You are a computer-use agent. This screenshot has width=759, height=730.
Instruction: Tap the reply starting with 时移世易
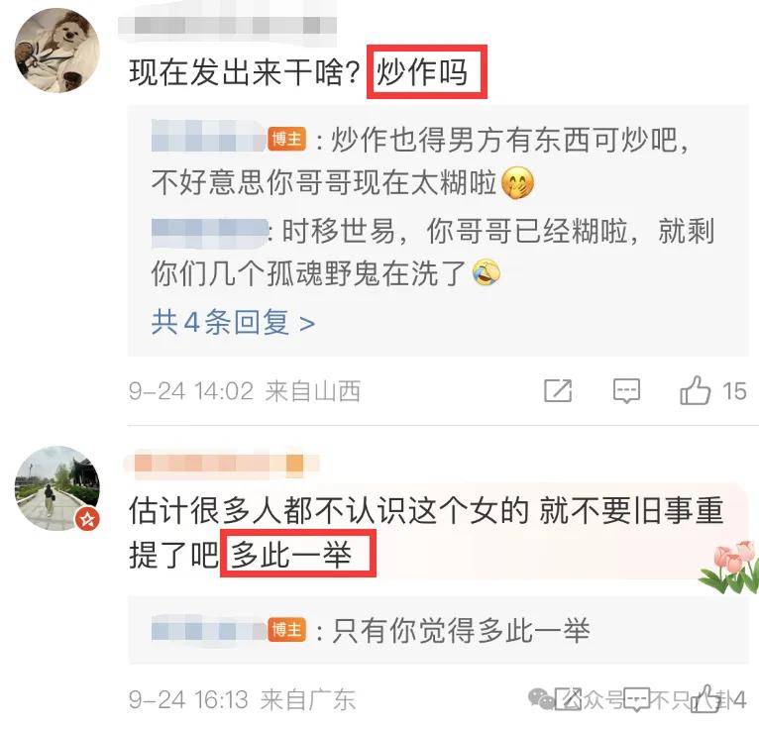432,252
